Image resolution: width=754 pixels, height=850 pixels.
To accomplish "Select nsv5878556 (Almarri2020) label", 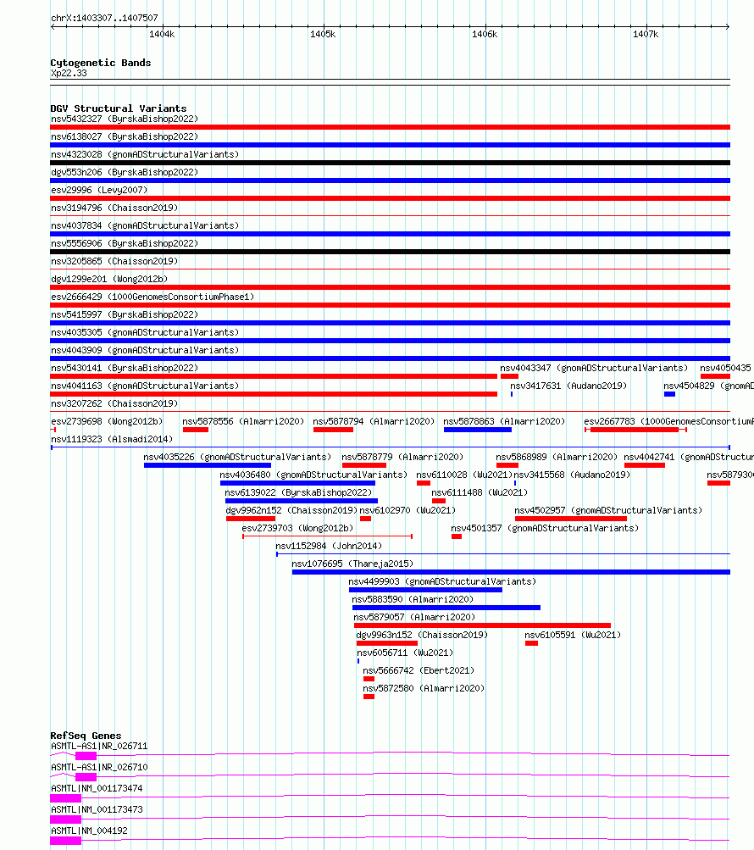I will point(243,421).
